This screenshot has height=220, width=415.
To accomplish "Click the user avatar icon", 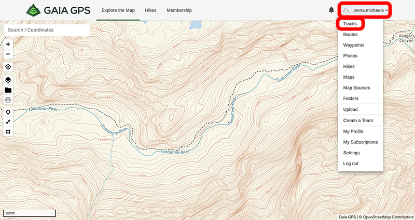I will tap(346, 10).
